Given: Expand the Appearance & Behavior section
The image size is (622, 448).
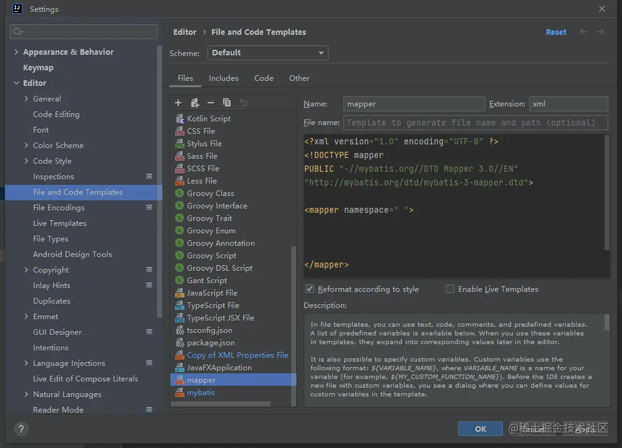Looking at the screenshot, I should [x=16, y=52].
